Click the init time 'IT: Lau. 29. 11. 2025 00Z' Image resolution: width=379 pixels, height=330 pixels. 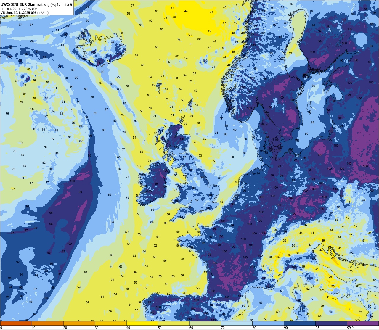click(x=19, y=9)
